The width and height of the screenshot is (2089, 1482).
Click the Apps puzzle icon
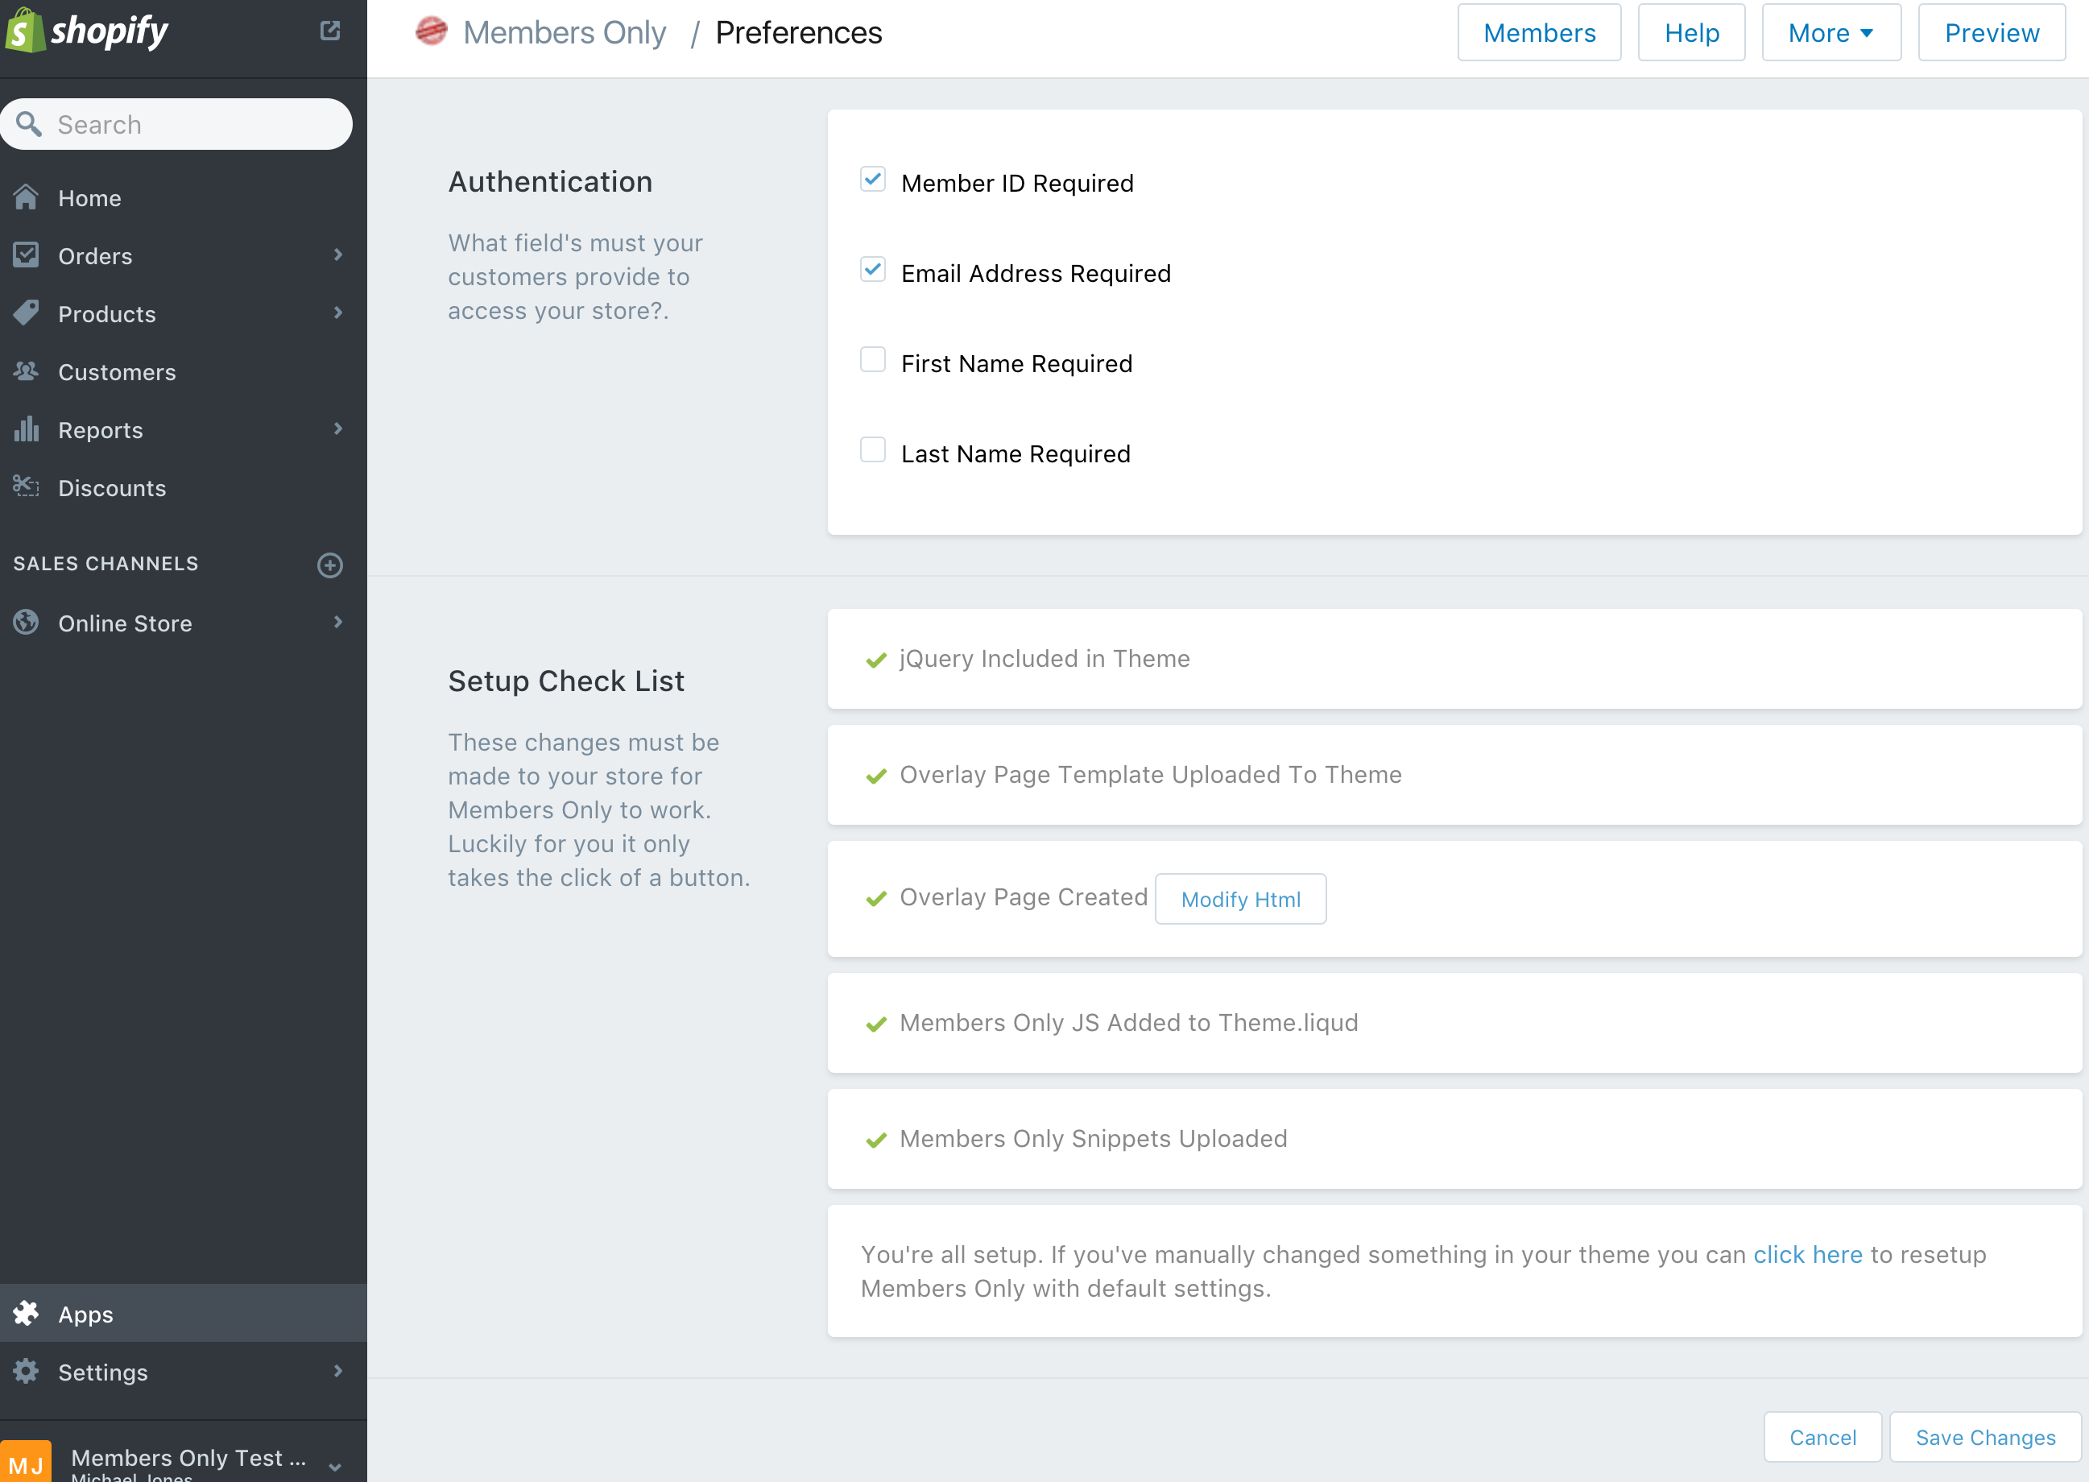[26, 1313]
